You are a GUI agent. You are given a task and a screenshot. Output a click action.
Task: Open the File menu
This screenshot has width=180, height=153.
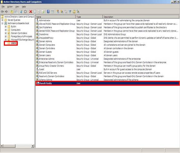[x=3, y=7]
